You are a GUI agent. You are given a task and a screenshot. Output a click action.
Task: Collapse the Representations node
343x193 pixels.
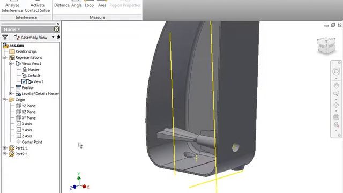(4, 57)
